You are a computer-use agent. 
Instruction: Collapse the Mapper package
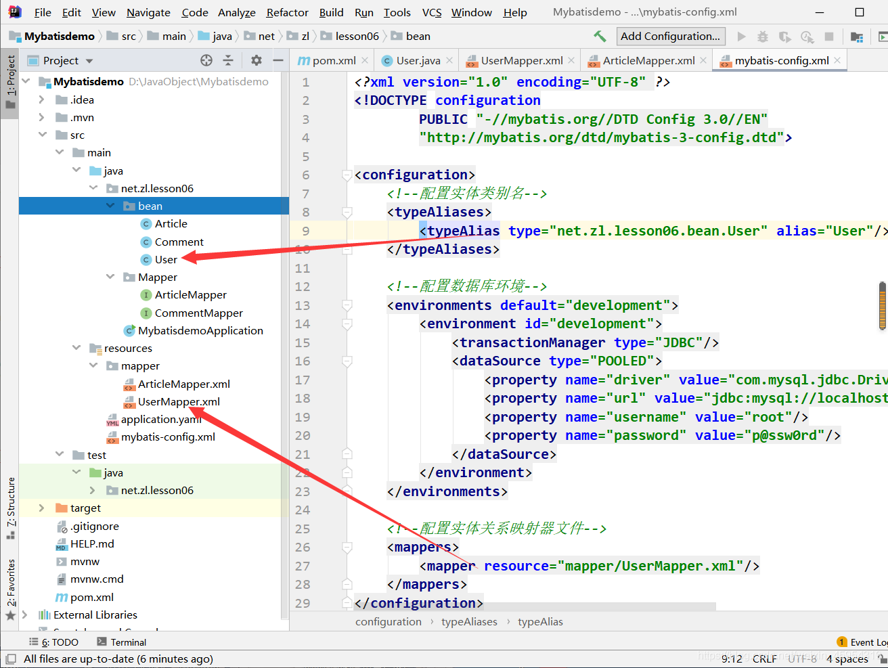coord(110,277)
